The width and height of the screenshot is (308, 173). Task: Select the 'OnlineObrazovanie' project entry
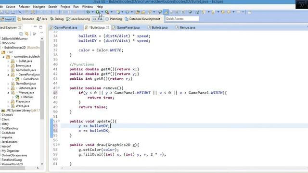pyautogui.click(x=14, y=155)
